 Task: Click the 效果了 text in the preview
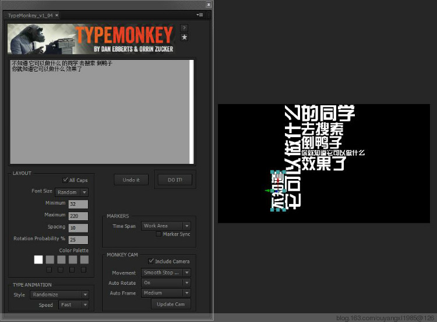323,163
